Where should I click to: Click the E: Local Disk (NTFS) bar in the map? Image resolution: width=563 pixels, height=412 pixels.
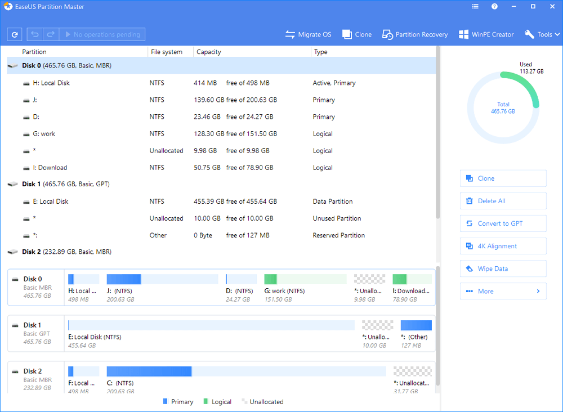pos(212,325)
